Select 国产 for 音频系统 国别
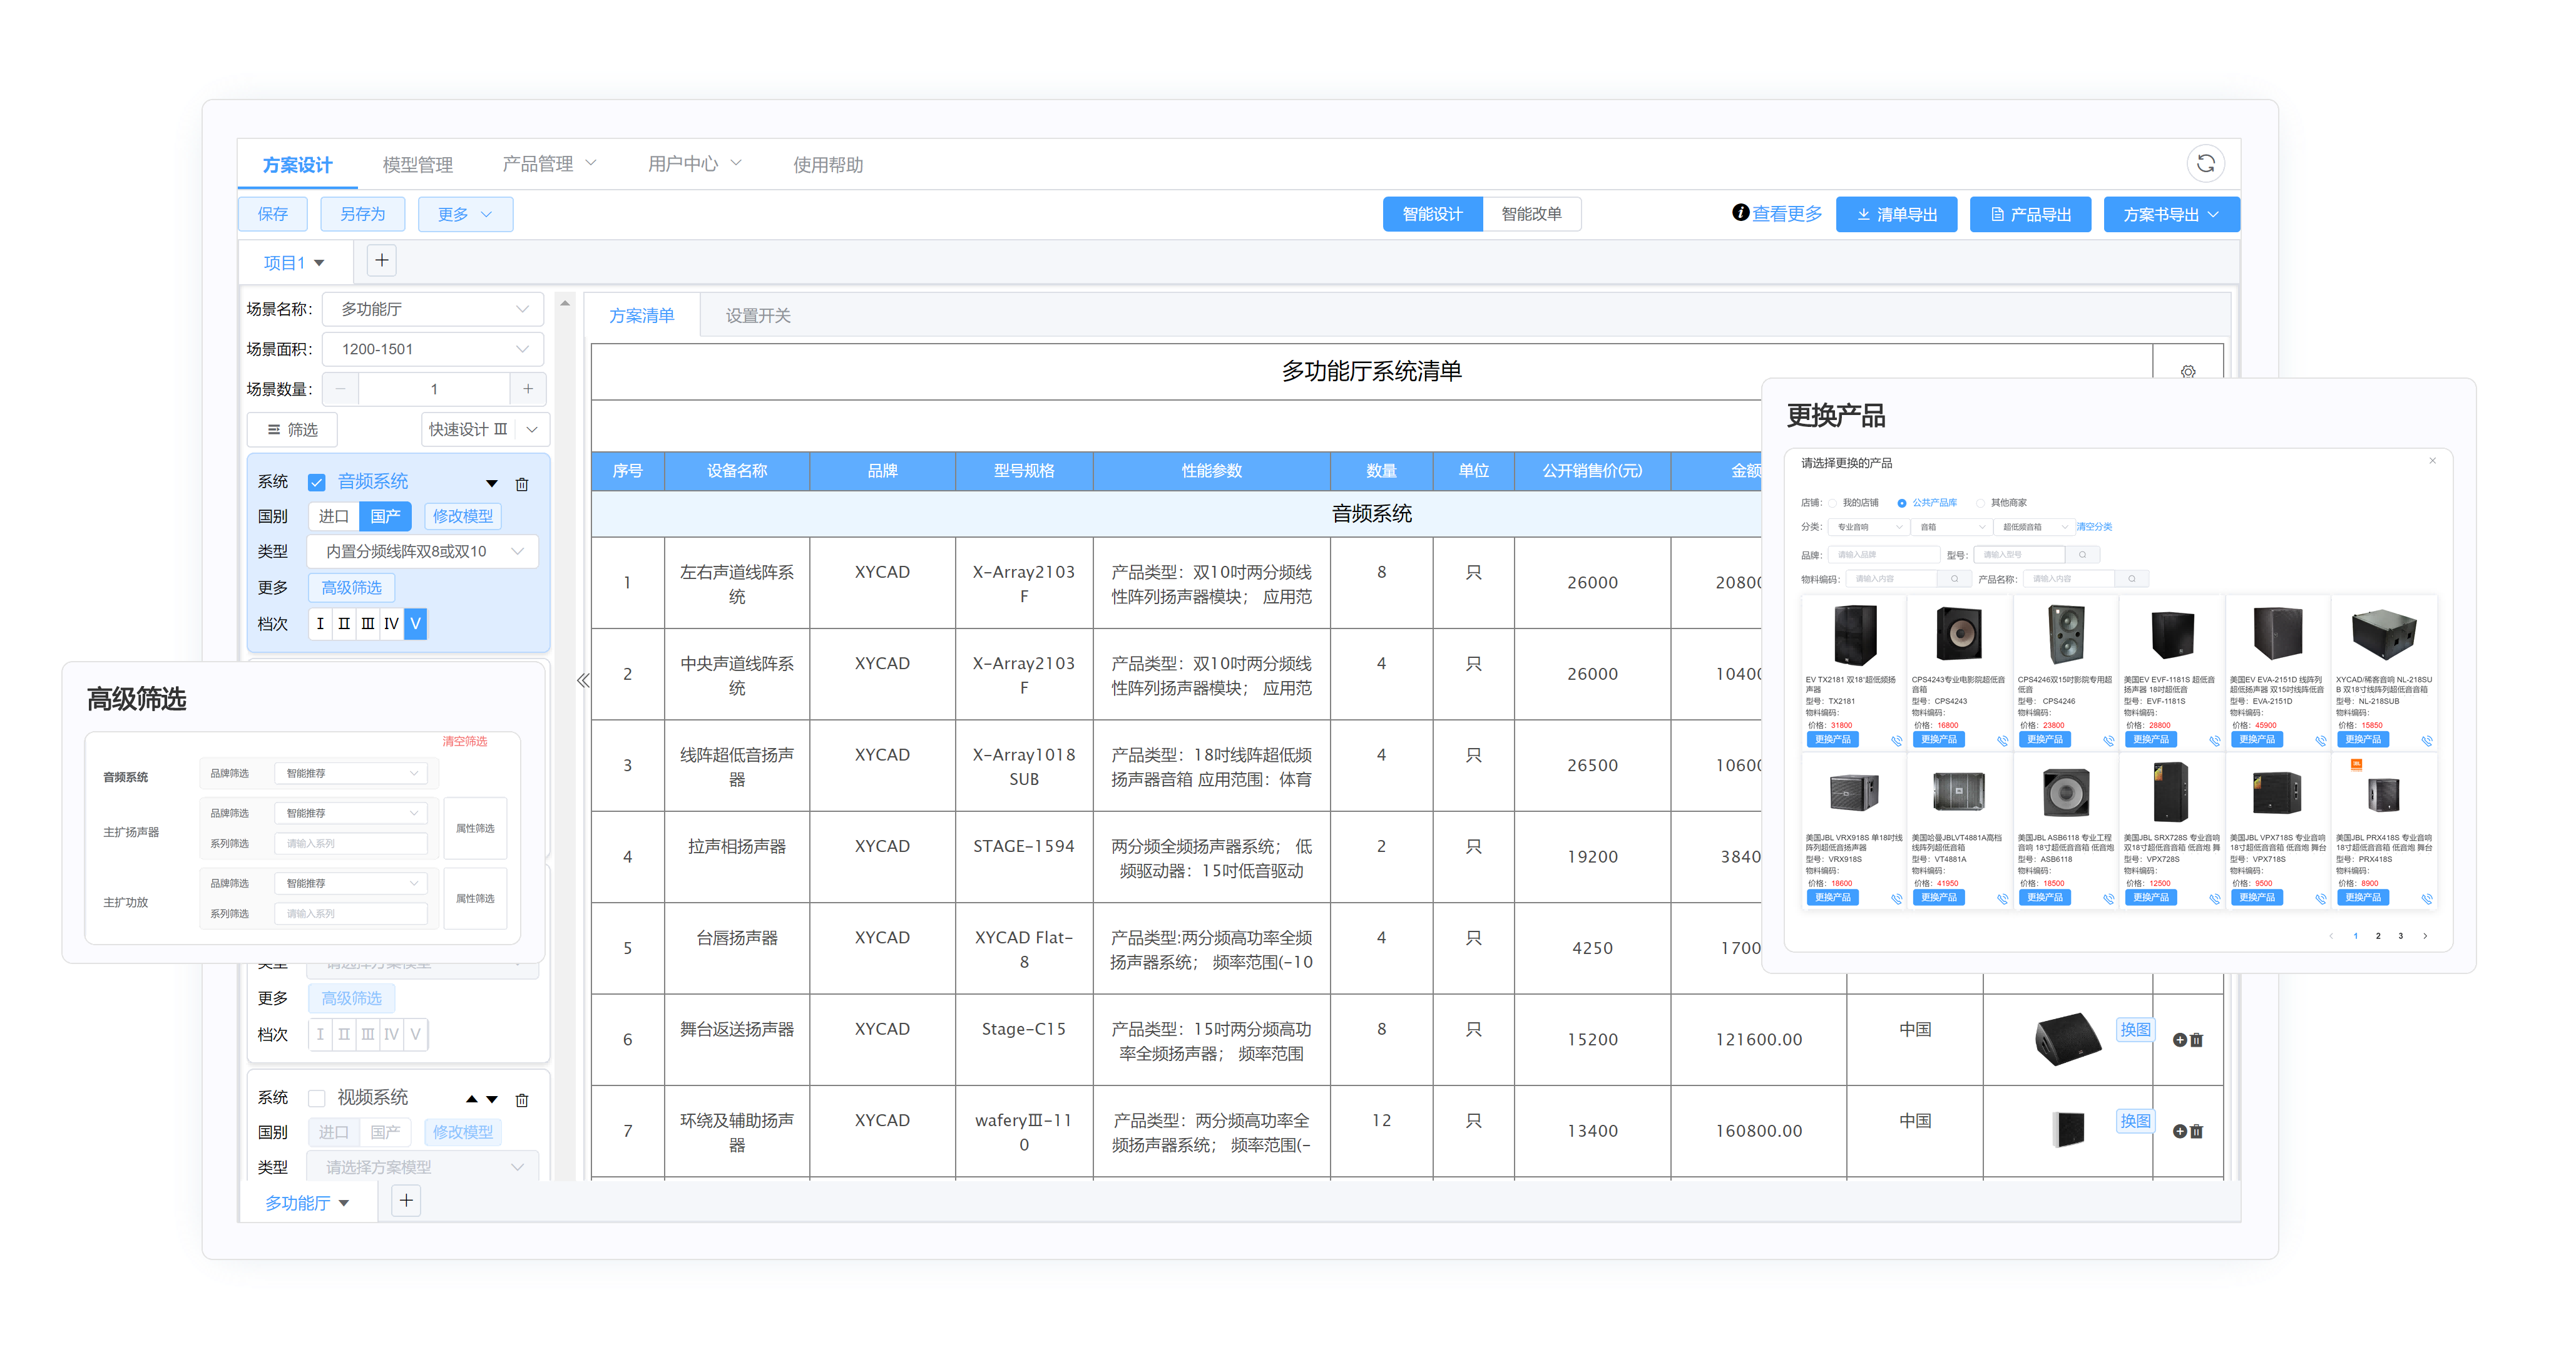Screen dimensions: 2576x1359 385,516
